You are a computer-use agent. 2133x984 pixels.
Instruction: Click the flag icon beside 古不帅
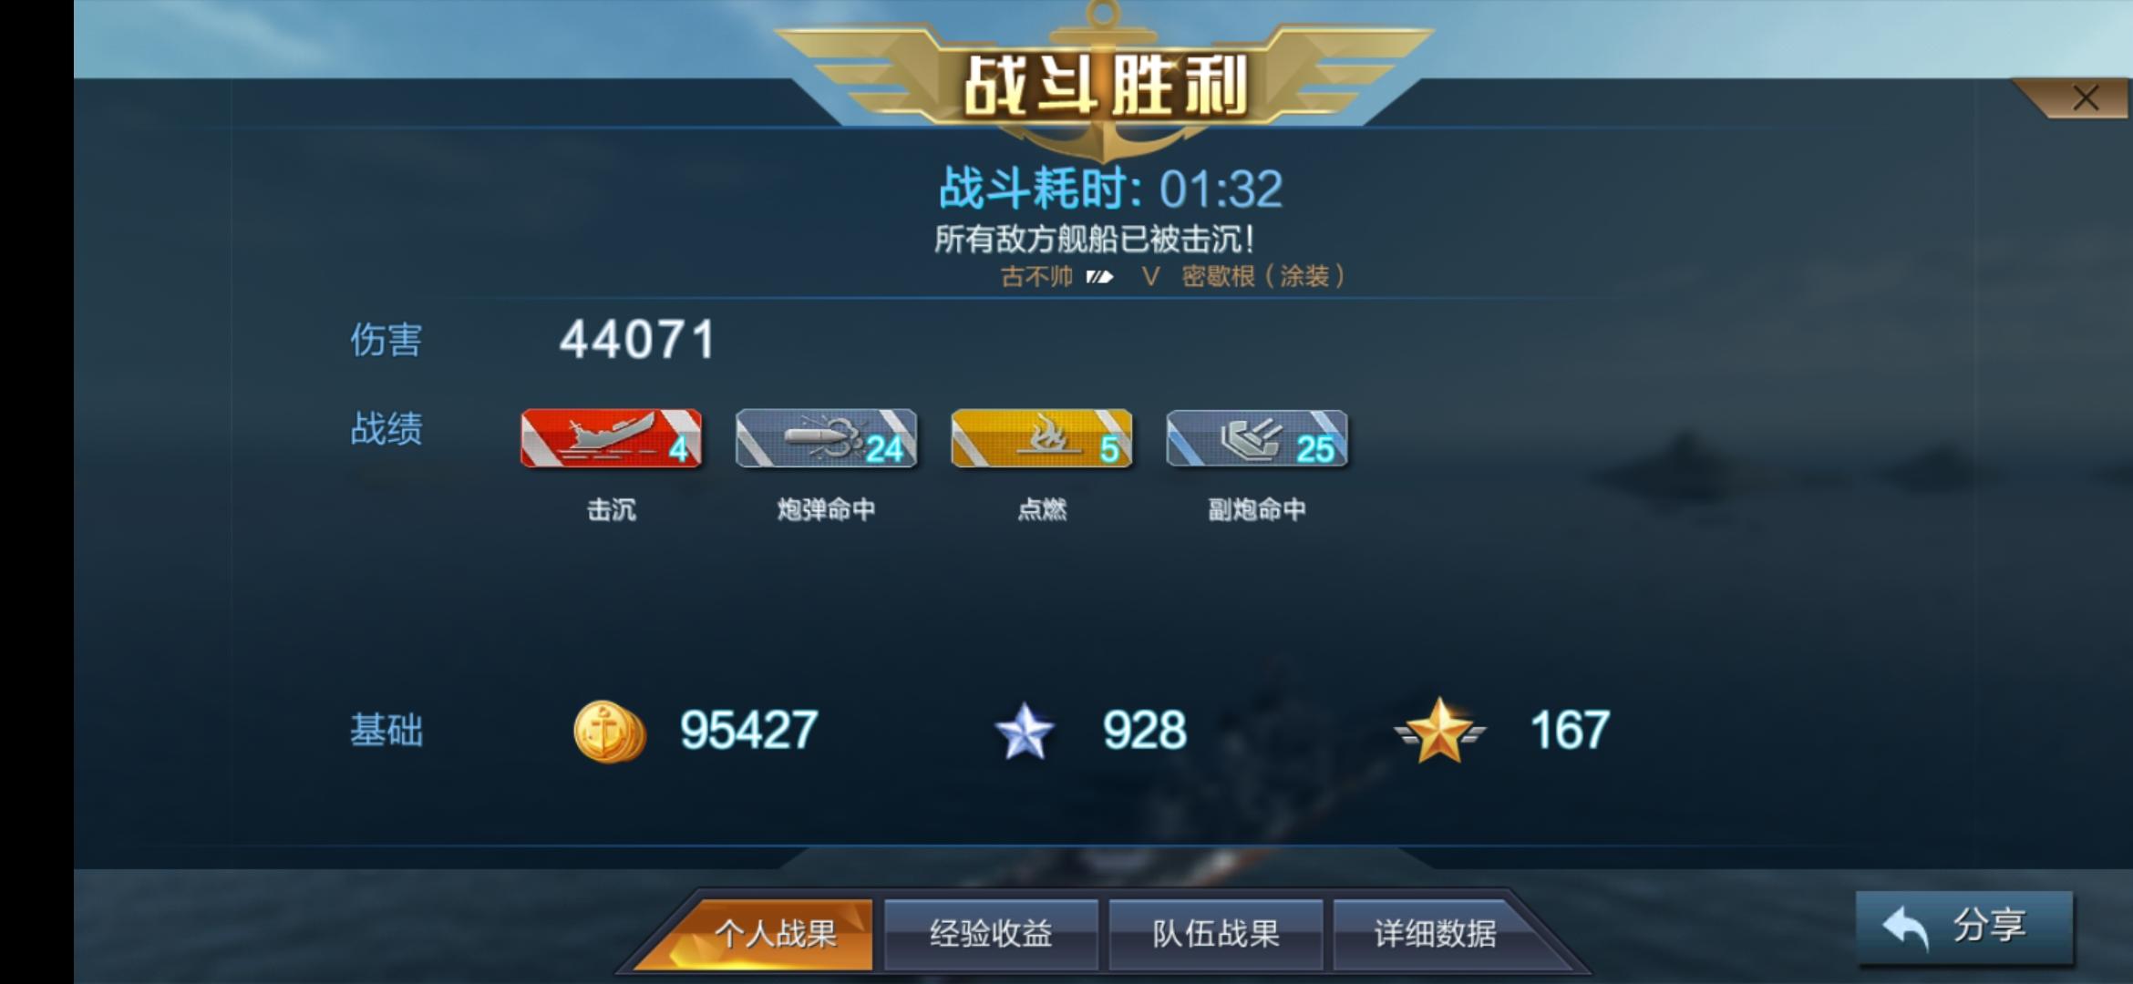[x=1099, y=277]
